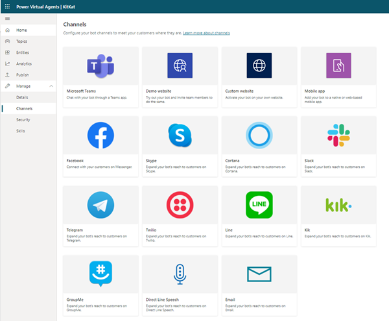Go to Topics in the sidebar
The height and width of the screenshot is (321, 389).
tap(22, 41)
